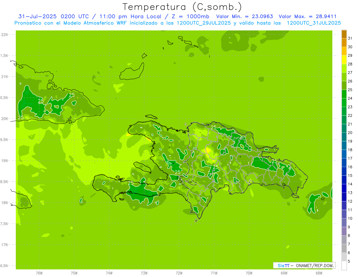The height and width of the screenshot is (277, 358).
Task: Click the legend value '28'
Action: tap(350, 64)
